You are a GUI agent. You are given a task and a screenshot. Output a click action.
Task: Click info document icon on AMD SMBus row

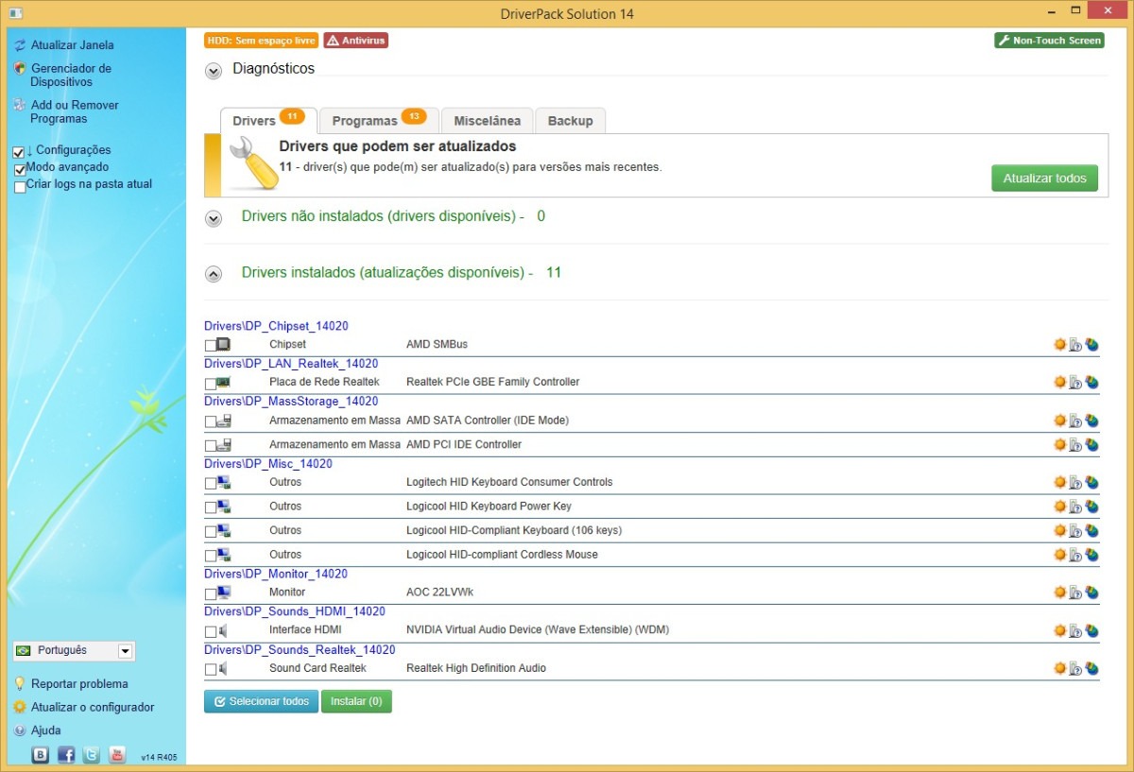(1075, 345)
